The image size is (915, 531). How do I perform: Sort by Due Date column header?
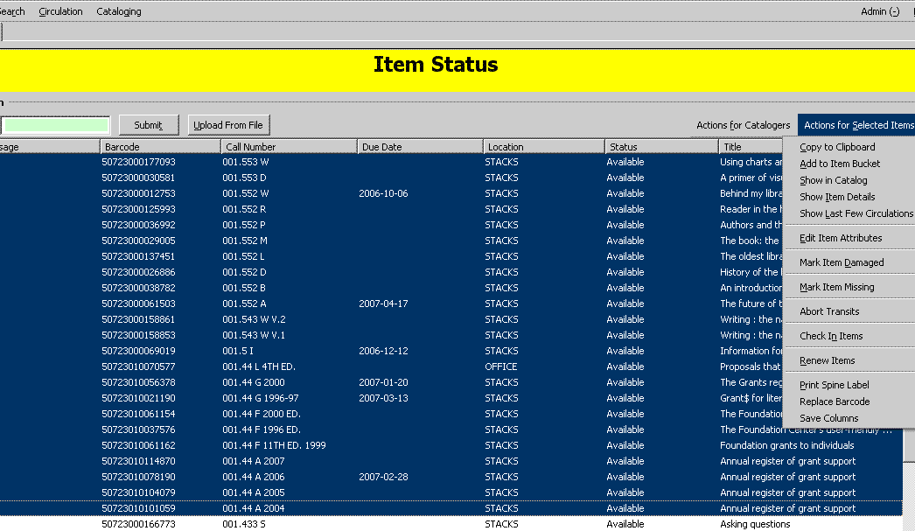420,147
